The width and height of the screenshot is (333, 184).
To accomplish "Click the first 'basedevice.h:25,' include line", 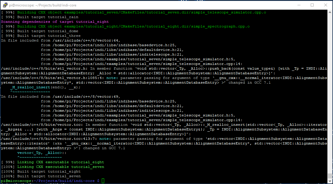I will pyautogui.click(x=109, y=45).
